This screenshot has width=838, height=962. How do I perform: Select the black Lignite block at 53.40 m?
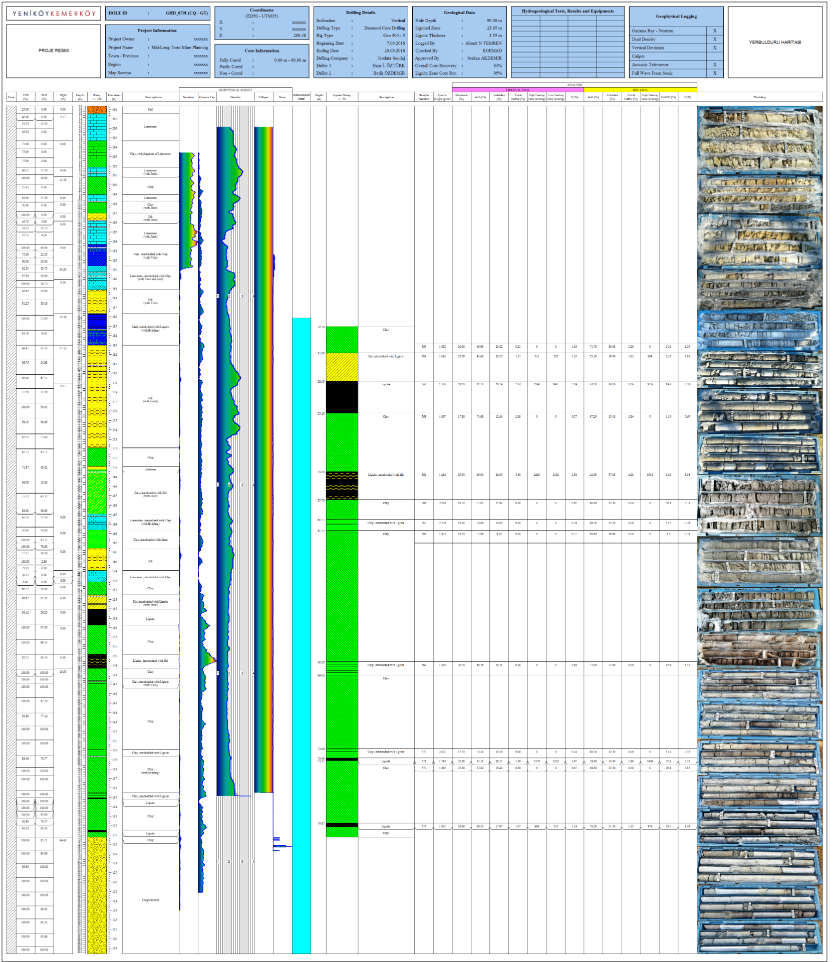(x=342, y=397)
